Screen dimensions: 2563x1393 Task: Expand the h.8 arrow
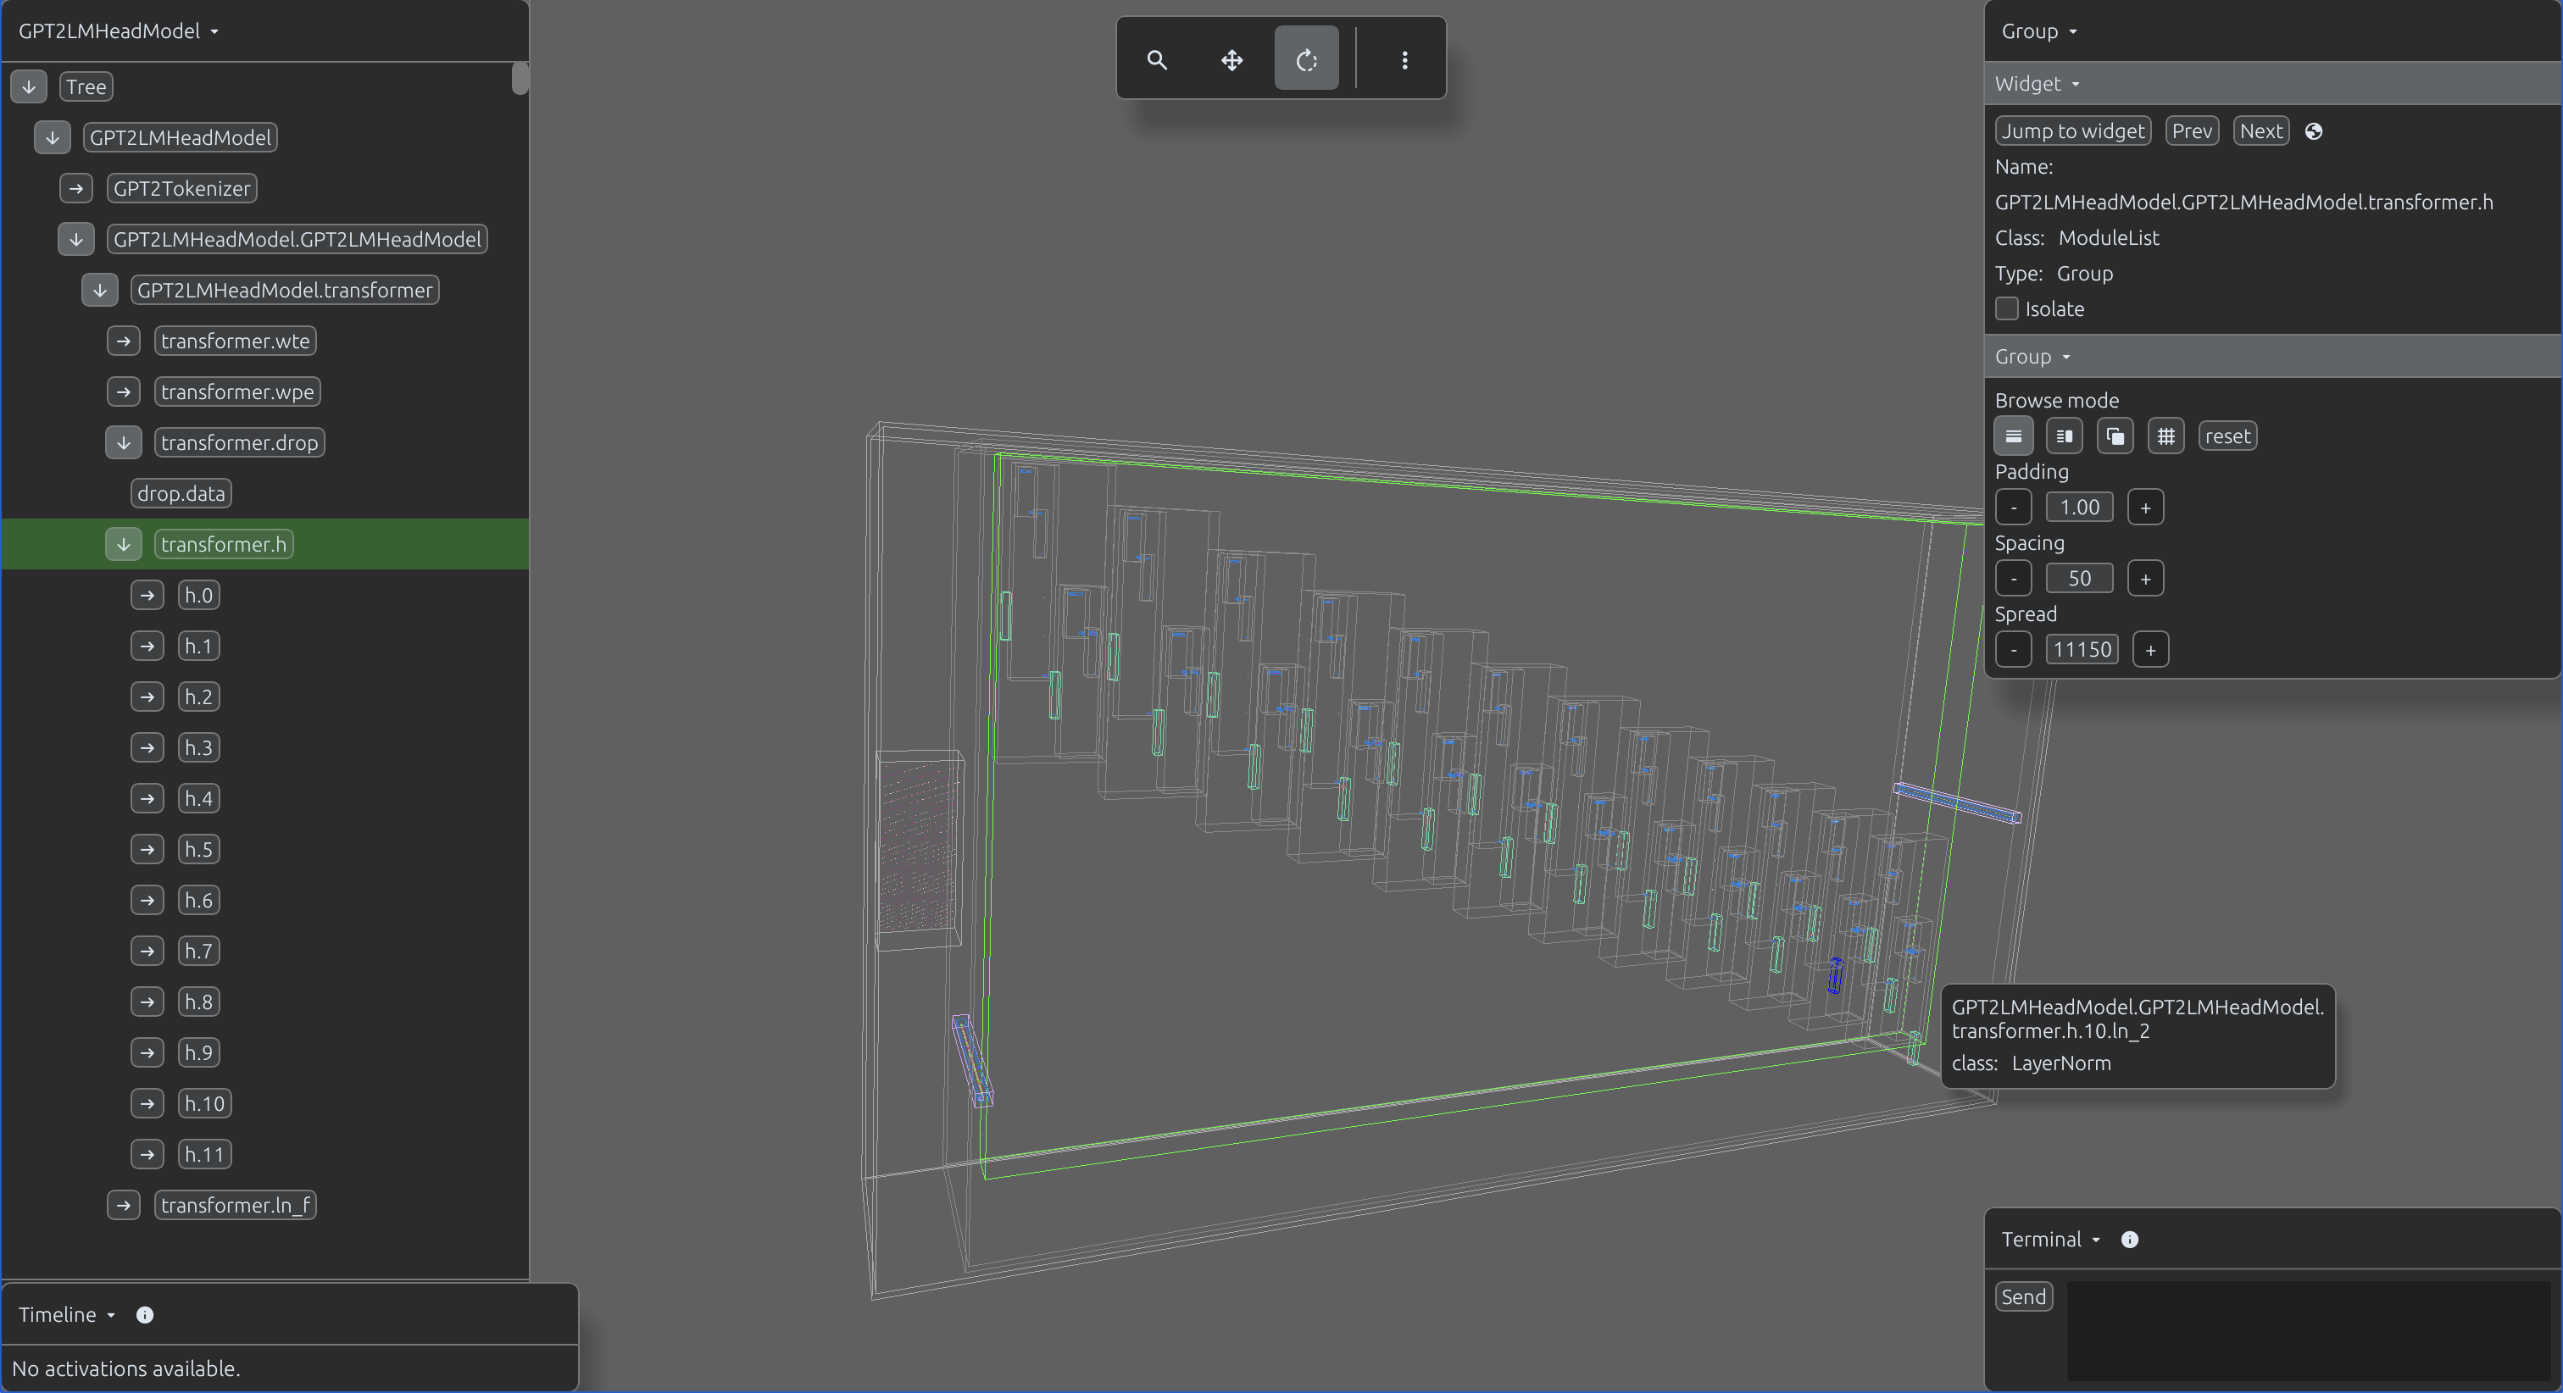tap(147, 1002)
